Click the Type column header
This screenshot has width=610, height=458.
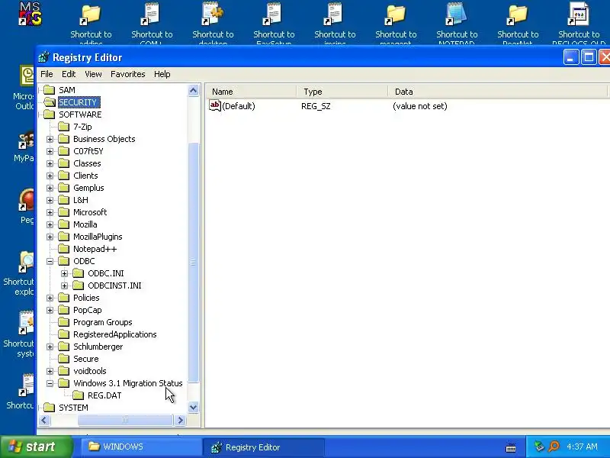[342, 92]
